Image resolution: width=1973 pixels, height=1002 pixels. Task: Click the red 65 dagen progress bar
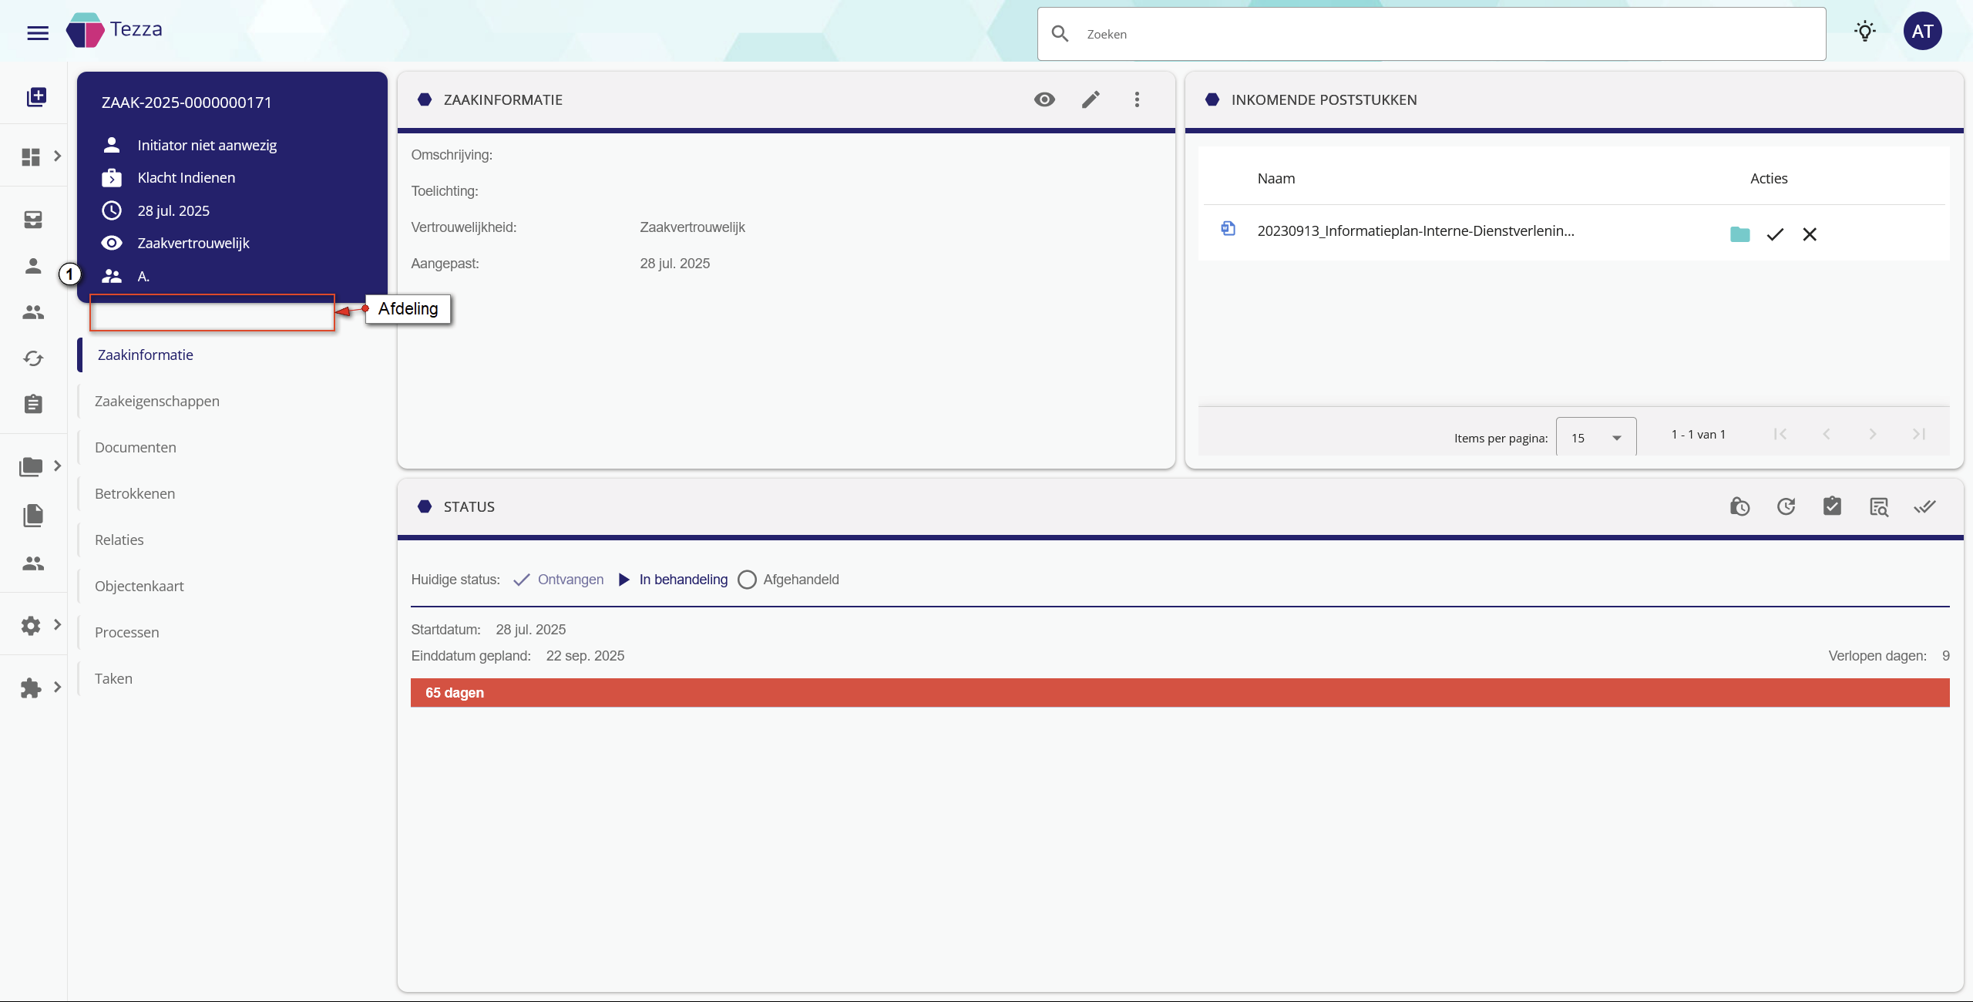pos(1179,693)
